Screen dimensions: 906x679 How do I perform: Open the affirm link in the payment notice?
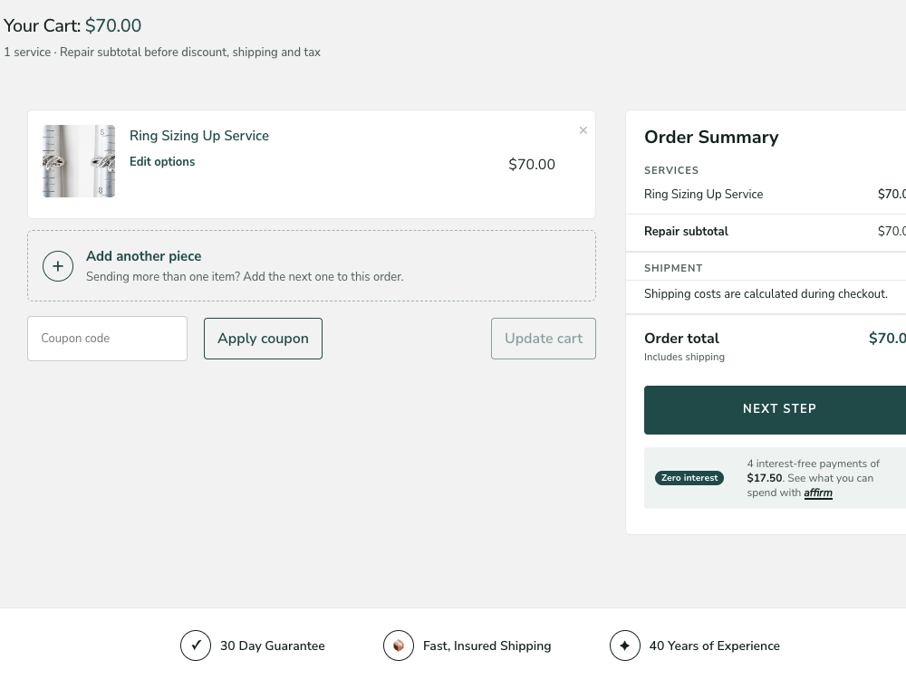tap(818, 493)
